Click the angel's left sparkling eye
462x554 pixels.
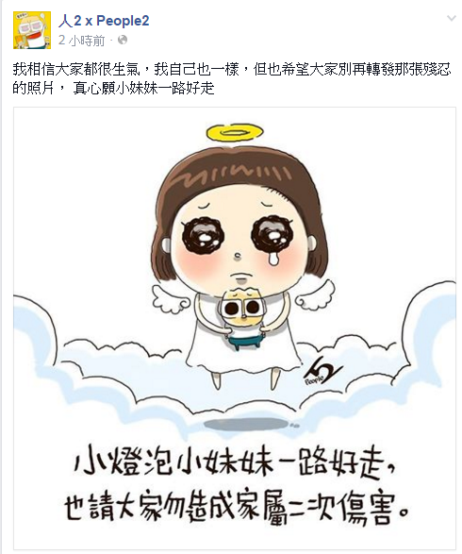(x=203, y=235)
